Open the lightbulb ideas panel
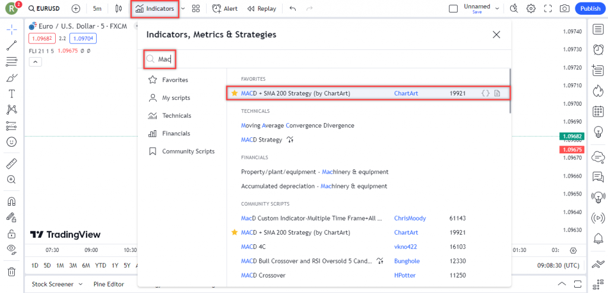Viewport: 608px width, 293px height. tap(598, 132)
